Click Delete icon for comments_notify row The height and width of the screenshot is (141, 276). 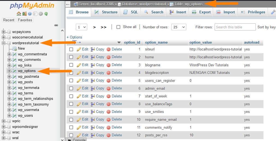[x=109, y=128]
